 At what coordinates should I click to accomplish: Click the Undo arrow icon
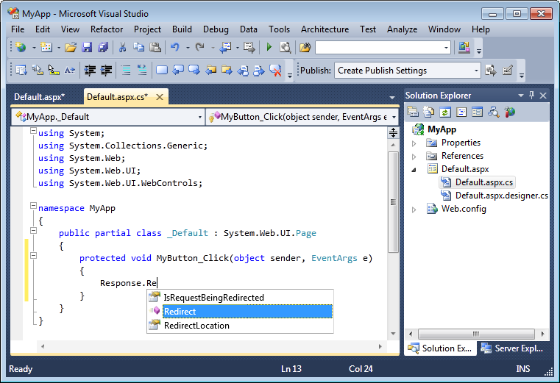tap(174, 47)
